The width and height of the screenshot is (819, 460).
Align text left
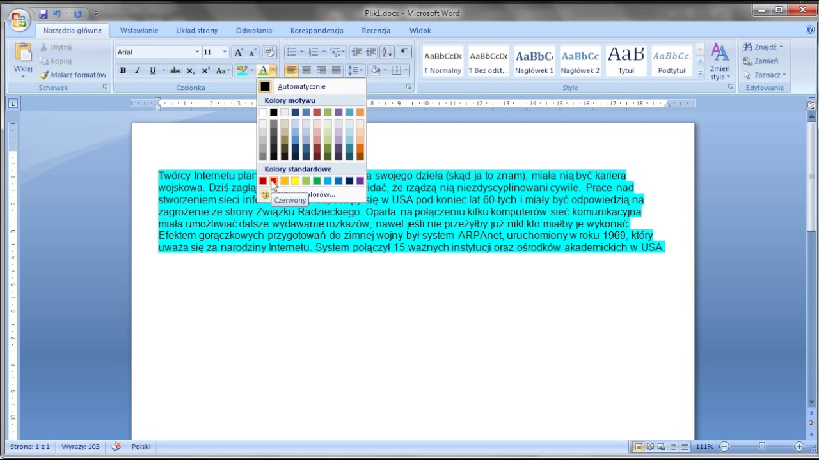[291, 70]
